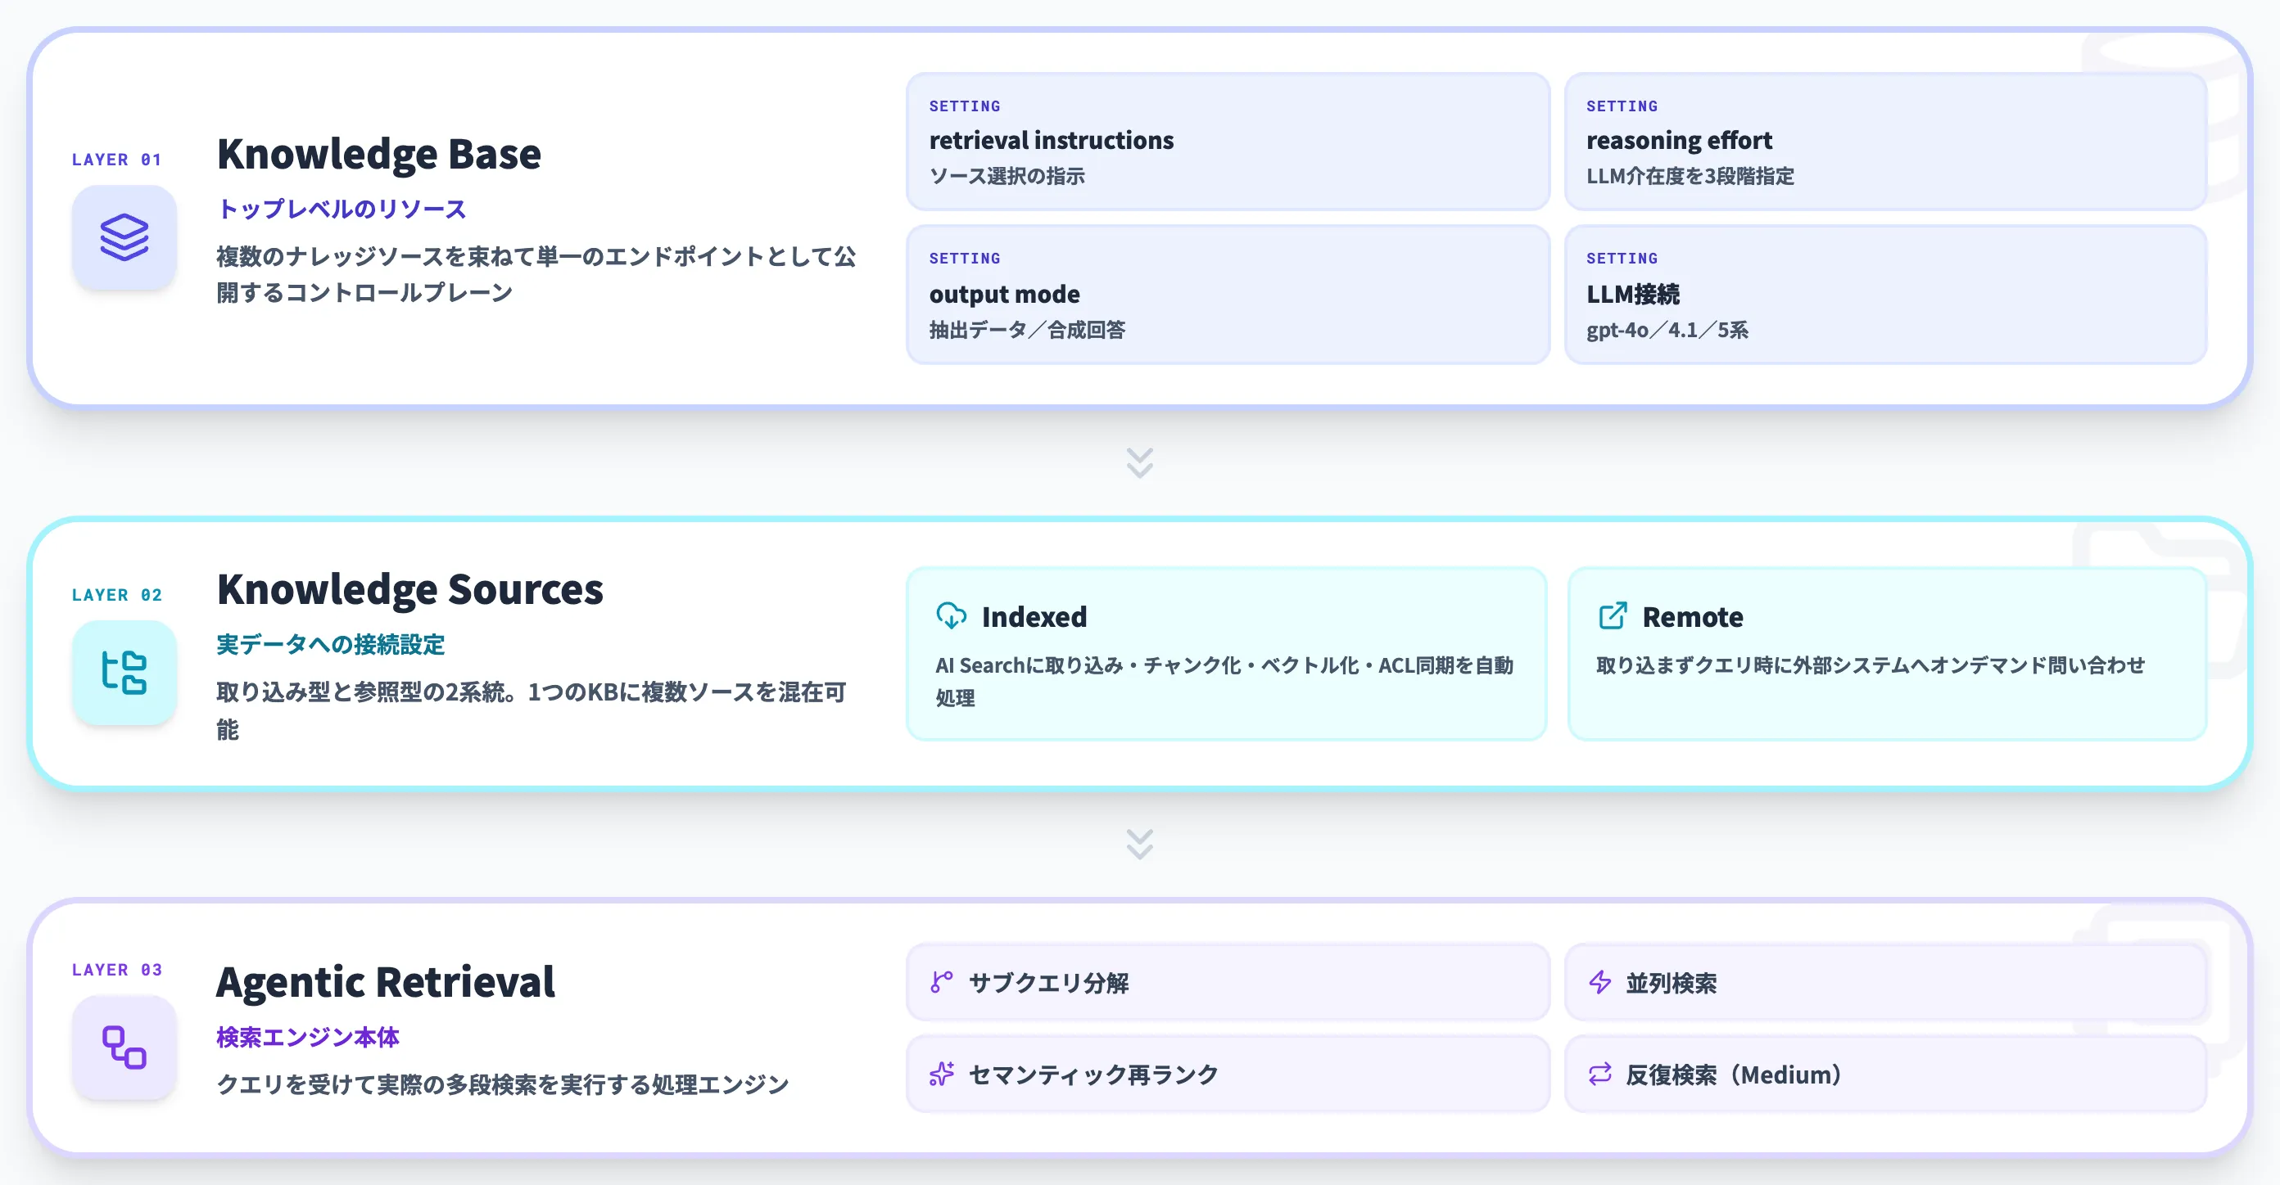This screenshot has width=2280, height=1185.
Task: Open the トップレベルのリソース link
Action: (342, 209)
